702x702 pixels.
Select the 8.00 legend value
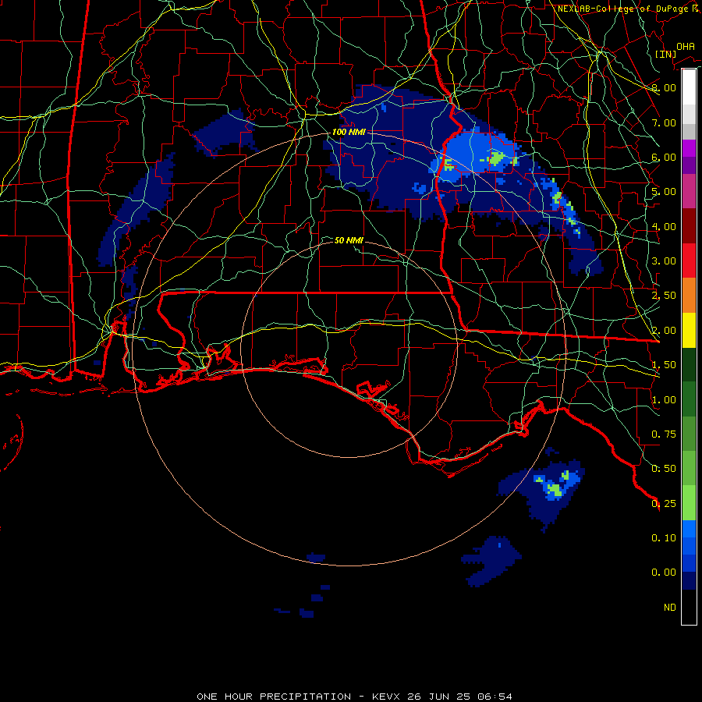[x=664, y=87]
